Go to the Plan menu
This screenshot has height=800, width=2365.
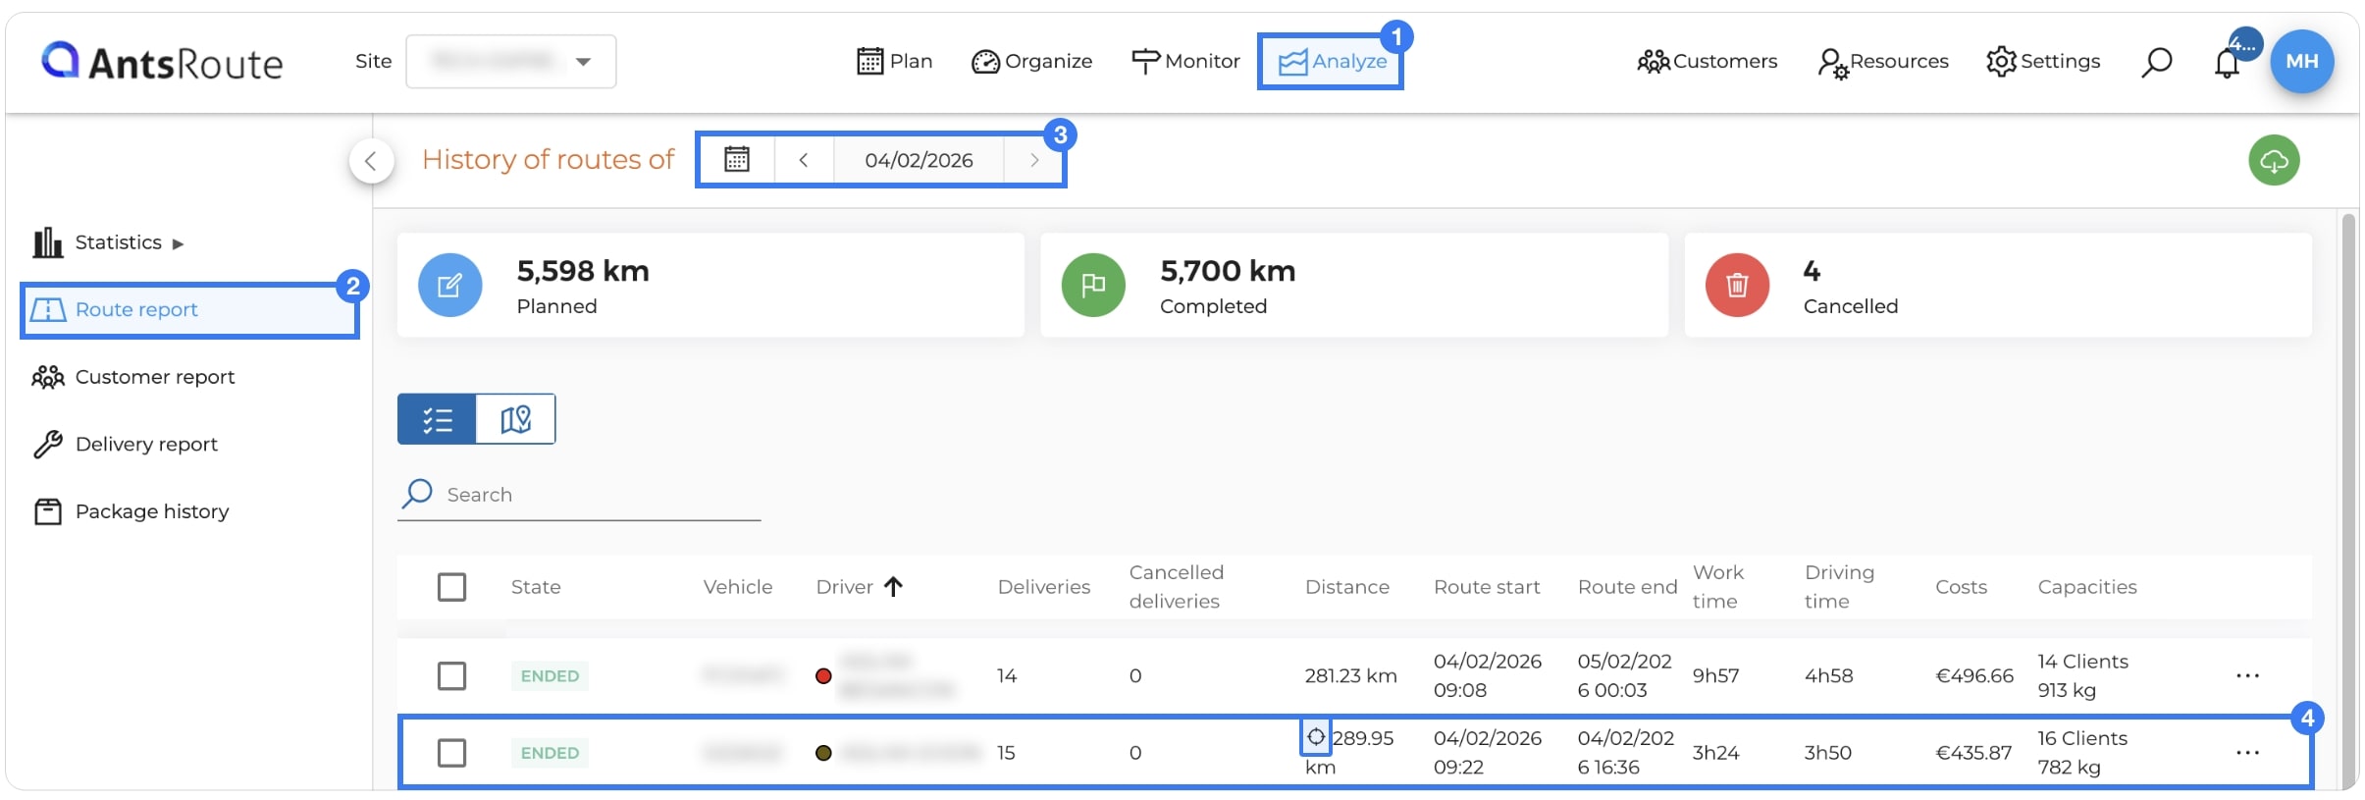894,61
